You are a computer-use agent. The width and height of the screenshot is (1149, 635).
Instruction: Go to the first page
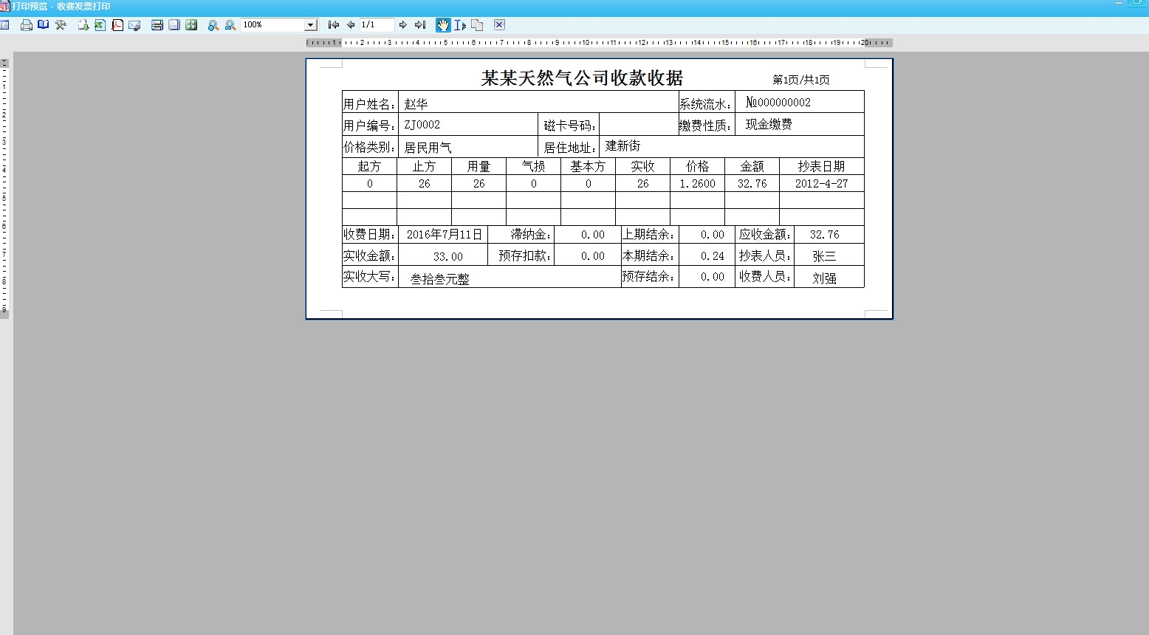coord(334,25)
